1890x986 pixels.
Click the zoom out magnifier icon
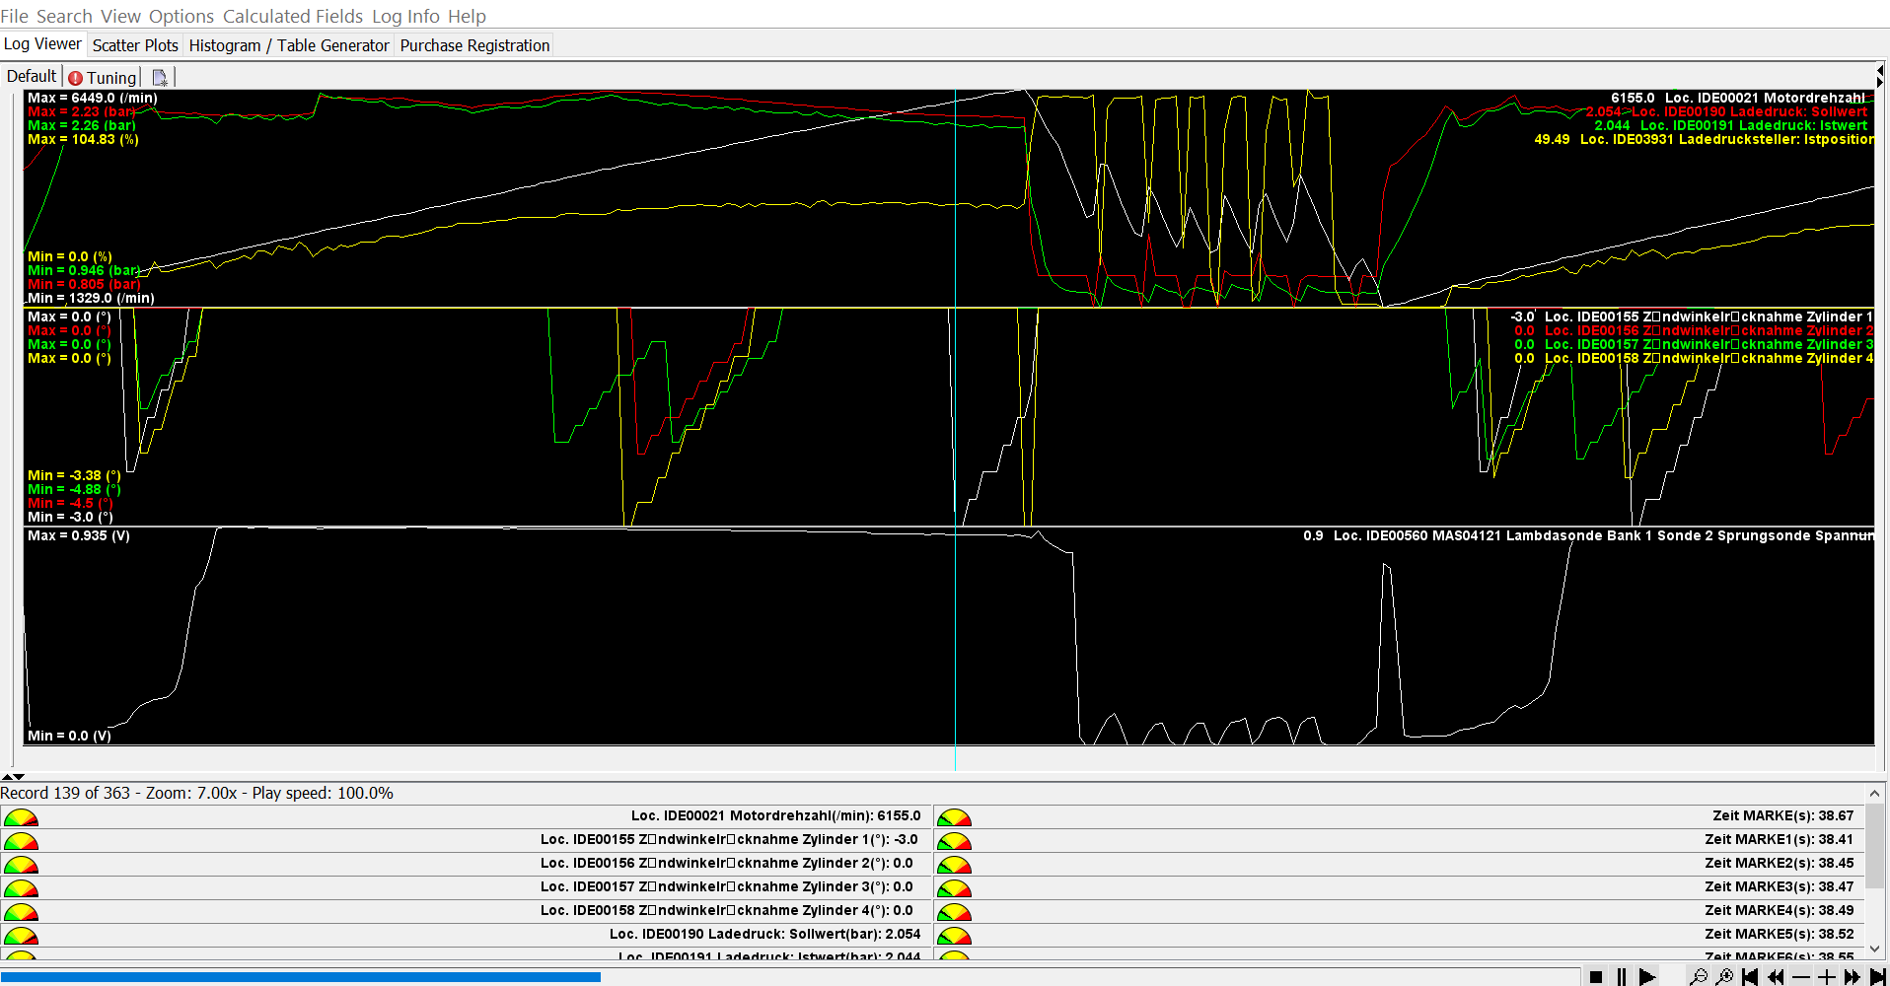pos(1698,977)
